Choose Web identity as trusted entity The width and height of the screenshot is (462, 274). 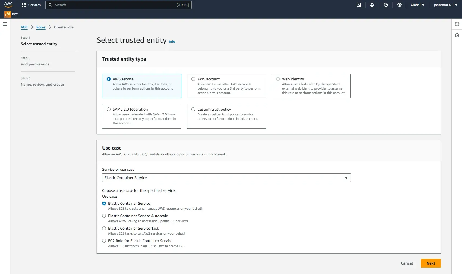tap(278, 79)
